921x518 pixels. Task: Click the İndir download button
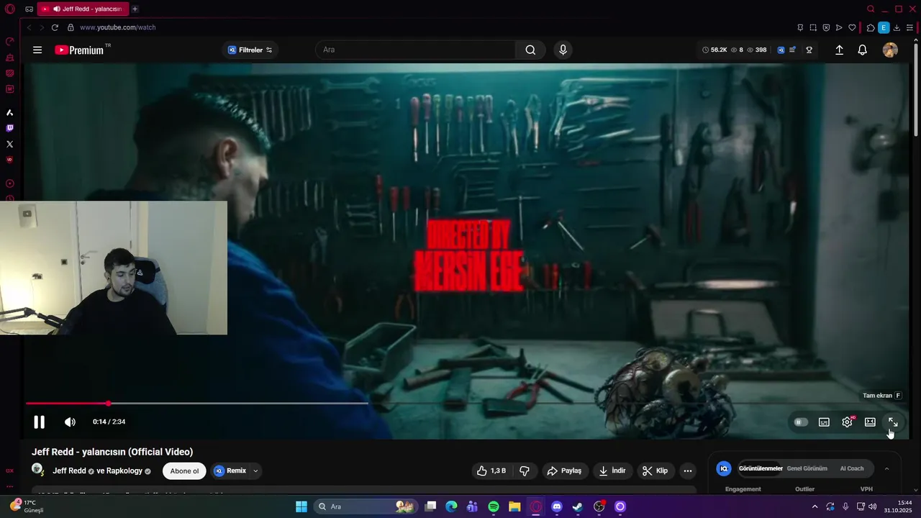tap(612, 471)
